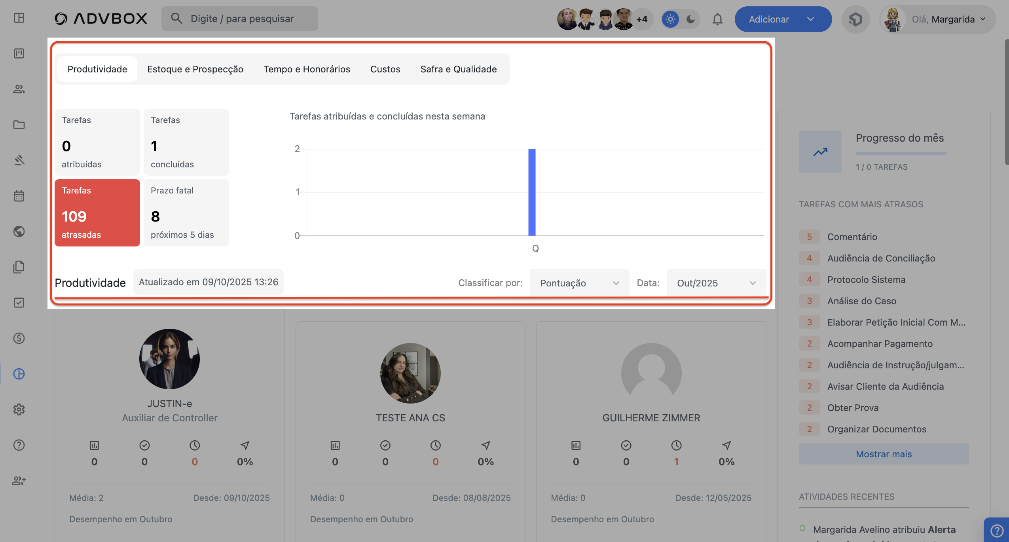Click the Mostrar mais button
Viewport: 1009px width, 542px height.
pyautogui.click(x=884, y=454)
